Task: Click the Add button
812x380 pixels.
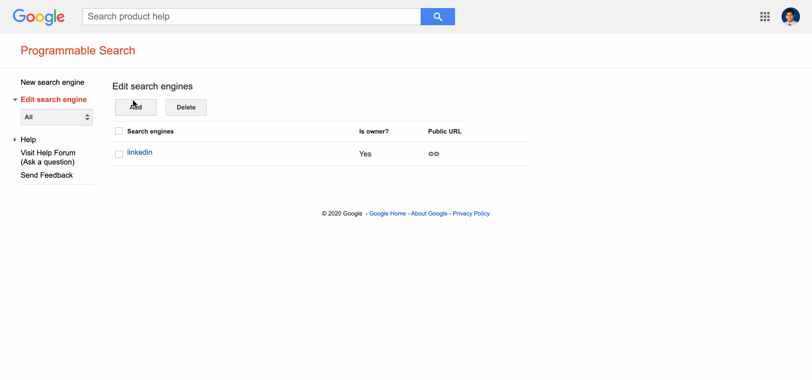Action: pyautogui.click(x=136, y=107)
